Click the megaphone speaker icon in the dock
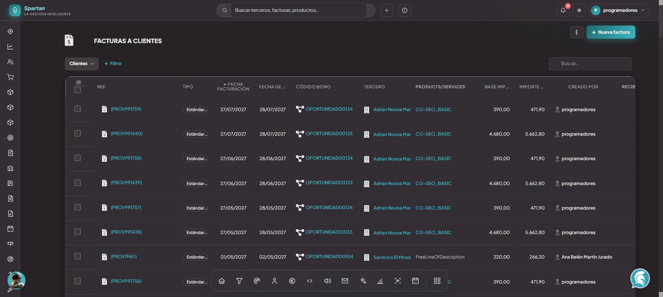The width and height of the screenshot is (663, 297). pyautogui.click(x=327, y=281)
